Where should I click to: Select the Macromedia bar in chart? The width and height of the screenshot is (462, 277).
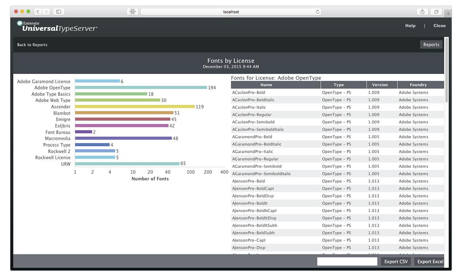[x=124, y=138]
